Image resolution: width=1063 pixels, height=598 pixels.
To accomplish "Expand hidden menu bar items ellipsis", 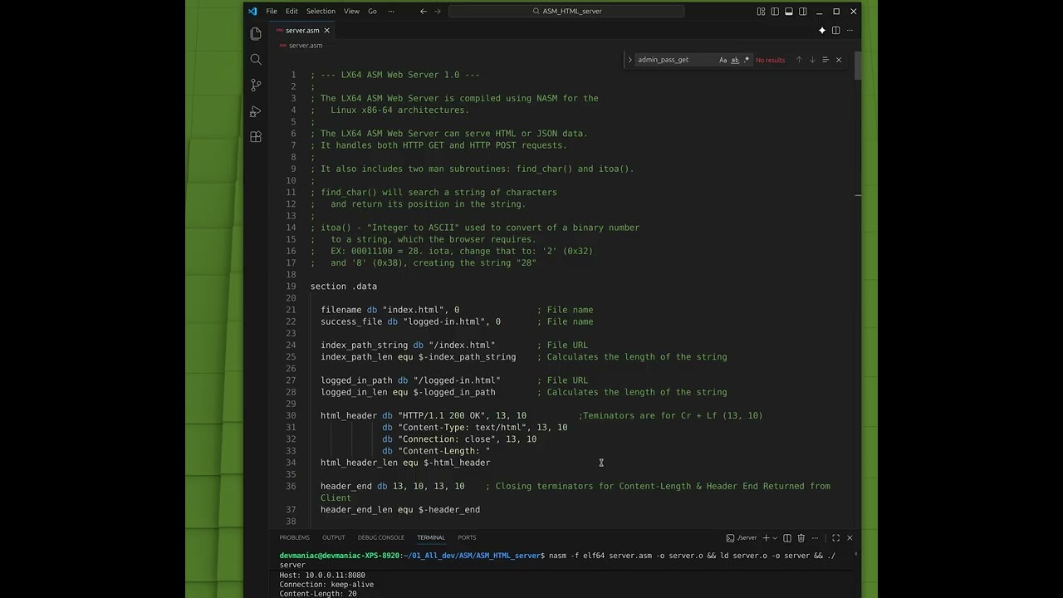I will [x=391, y=12].
